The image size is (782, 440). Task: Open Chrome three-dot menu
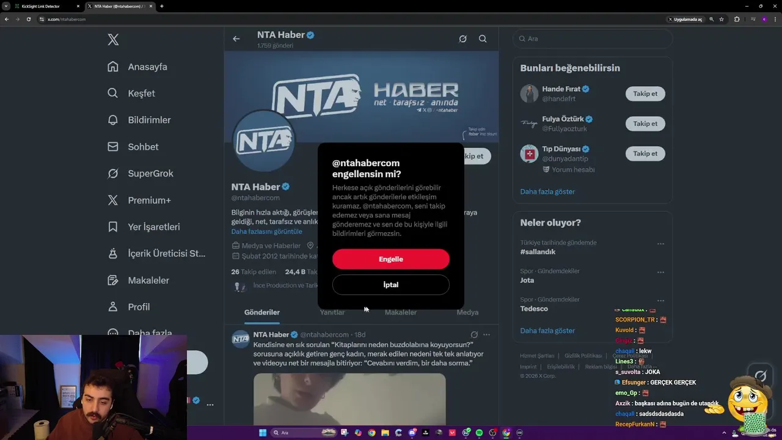tap(775, 19)
